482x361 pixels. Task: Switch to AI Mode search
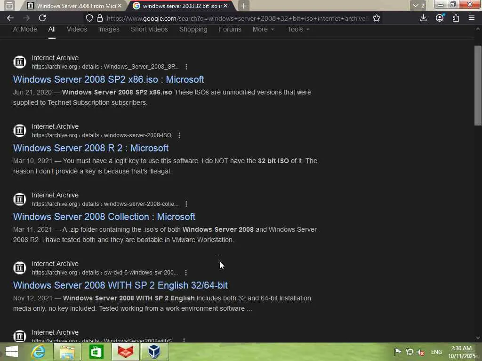pyautogui.click(x=25, y=30)
